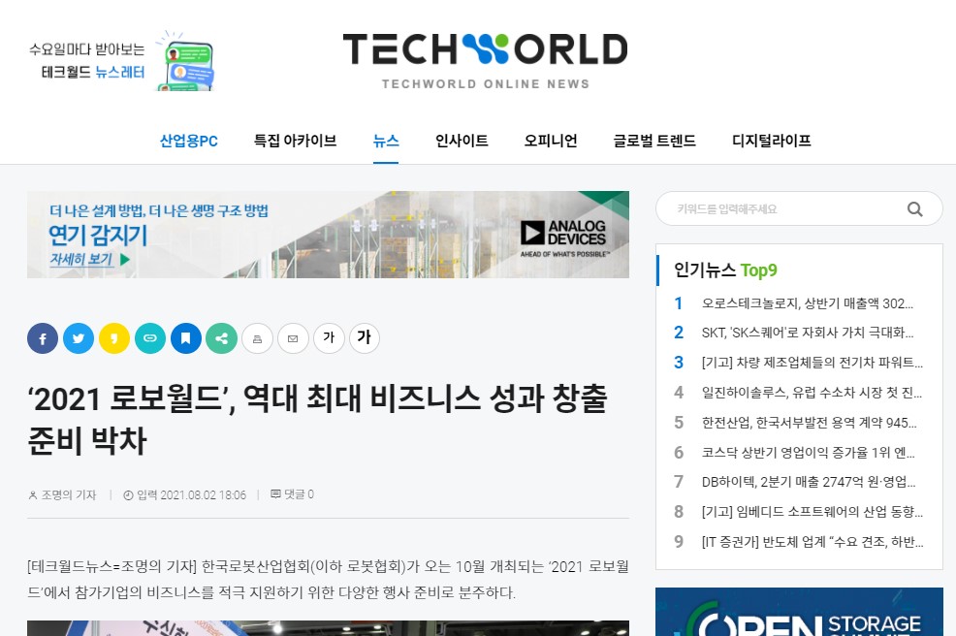This screenshot has height=636, width=956.
Task: Open the 디지털라이프 menu
Action: pyautogui.click(x=771, y=141)
